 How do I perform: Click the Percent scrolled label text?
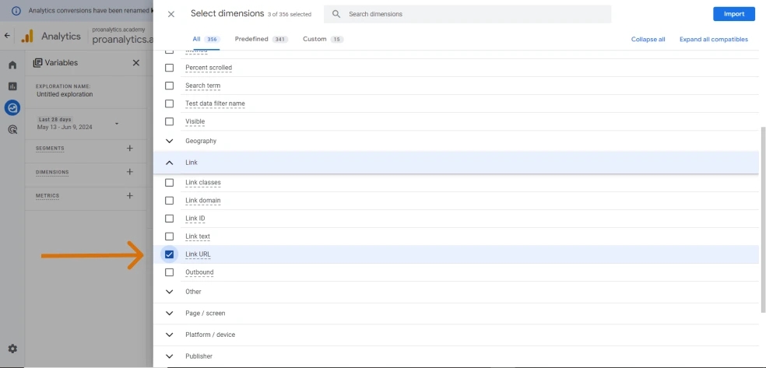point(209,68)
